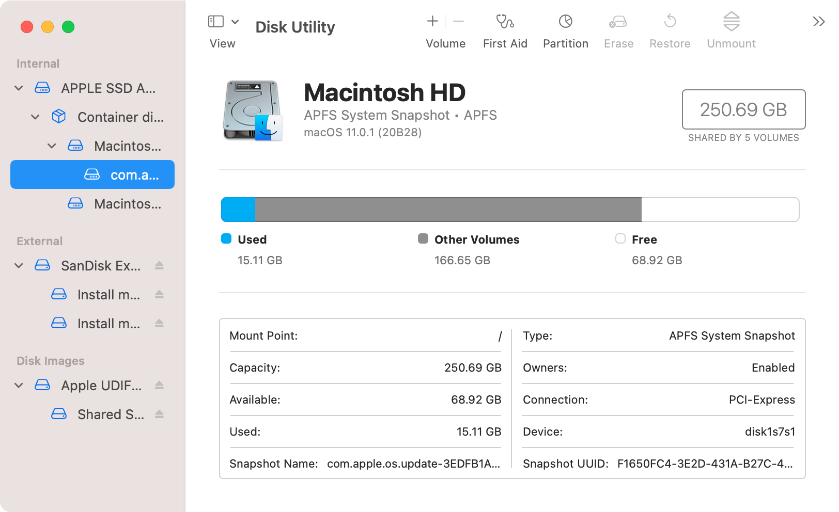
Task: Click the '166.65 GB' Other Volumes size
Action: 462,260
